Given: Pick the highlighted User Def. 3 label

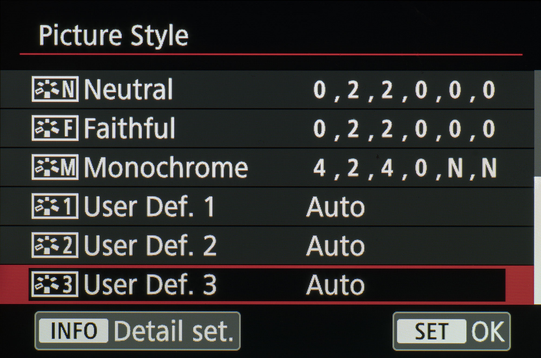Looking at the screenshot, I should [x=150, y=284].
